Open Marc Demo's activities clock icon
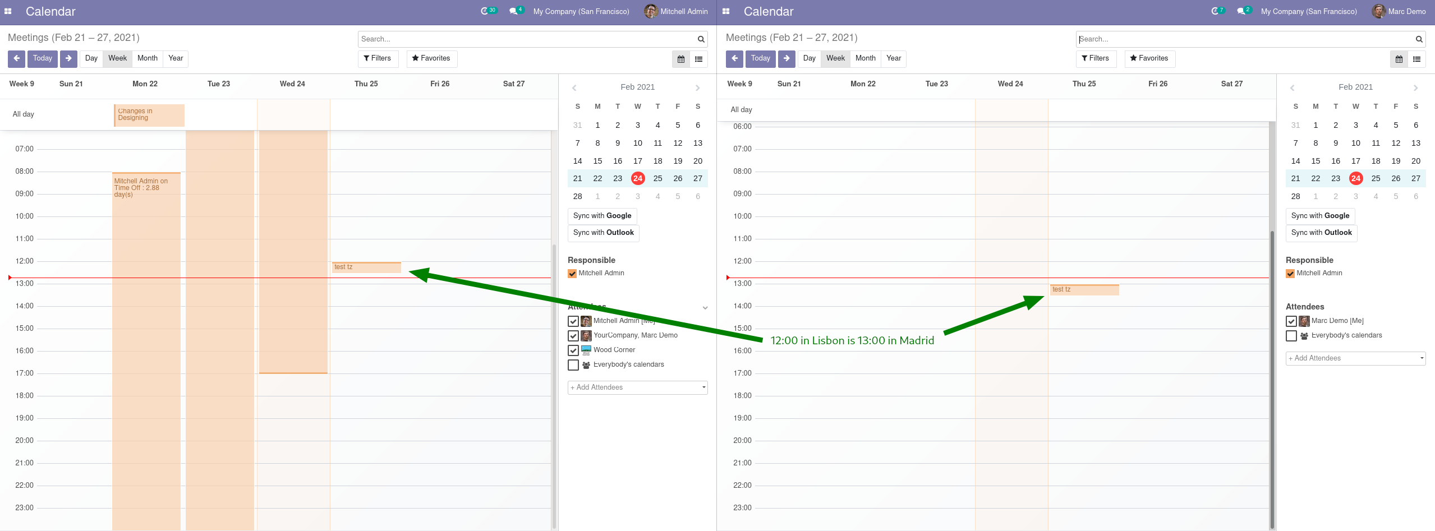 click(x=1215, y=10)
